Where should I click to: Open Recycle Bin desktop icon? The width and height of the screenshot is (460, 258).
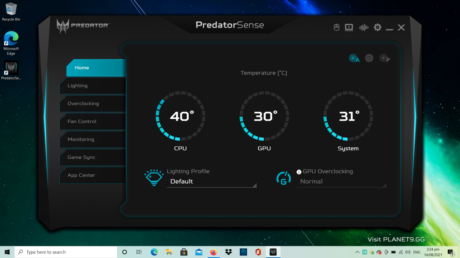tap(11, 12)
